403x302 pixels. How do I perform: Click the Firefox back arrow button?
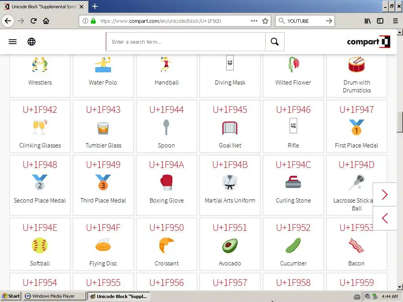[8, 21]
